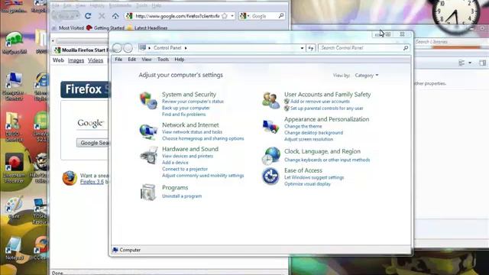489x275 pixels.
Task: Click the desktop analog clock gadget
Action: (x=455, y=12)
